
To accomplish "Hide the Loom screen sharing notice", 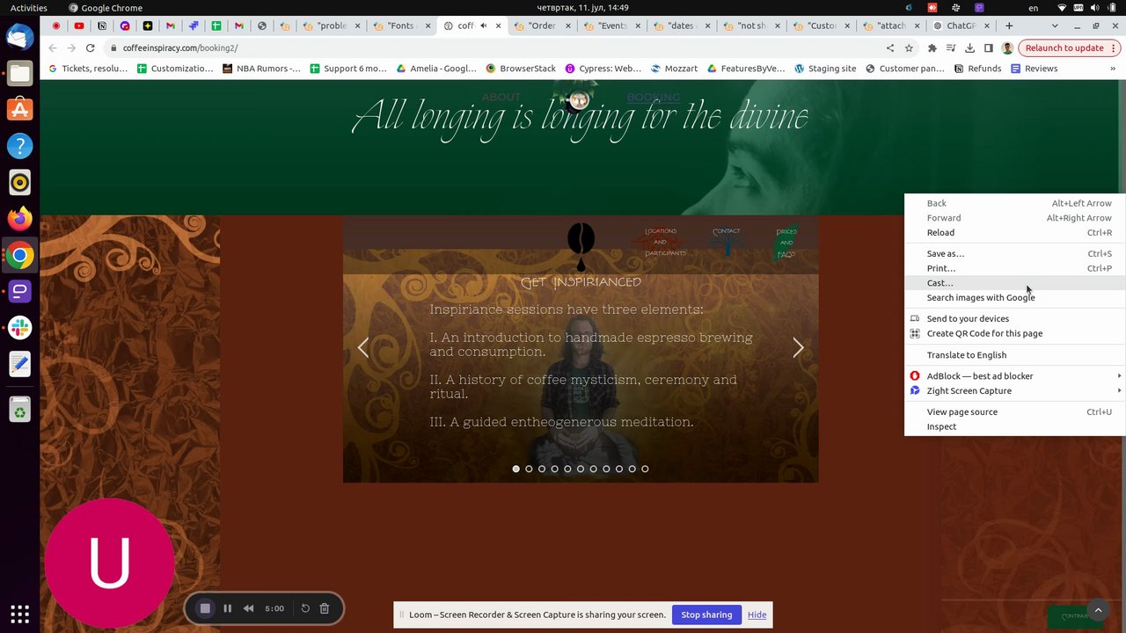I will tap(757, 615).
